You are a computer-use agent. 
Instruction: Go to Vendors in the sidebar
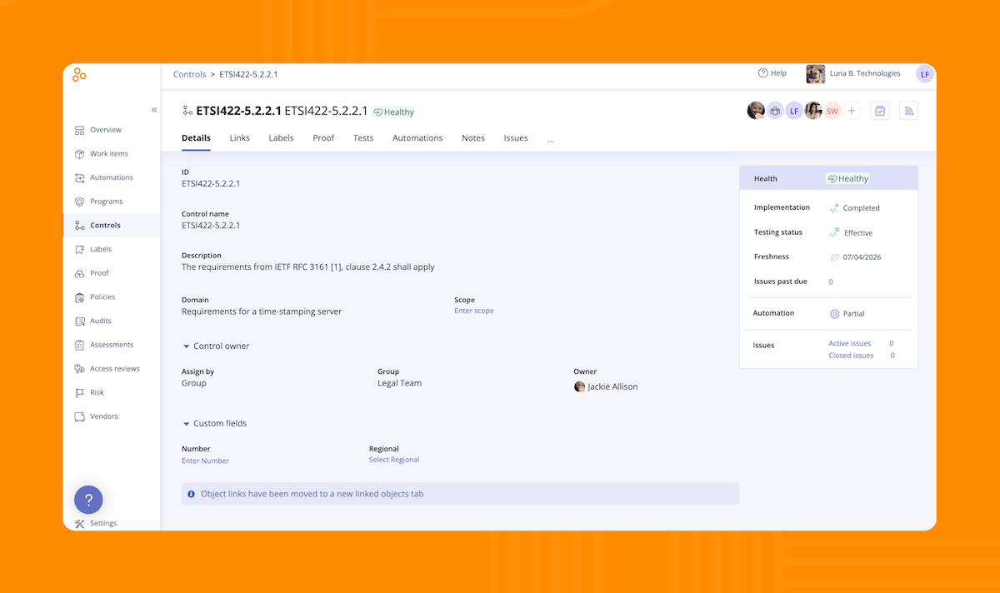(x=103, y=416)
